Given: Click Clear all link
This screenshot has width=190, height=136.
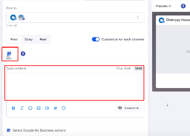Looking at the screenshot, I should click(x=11, y=26).
